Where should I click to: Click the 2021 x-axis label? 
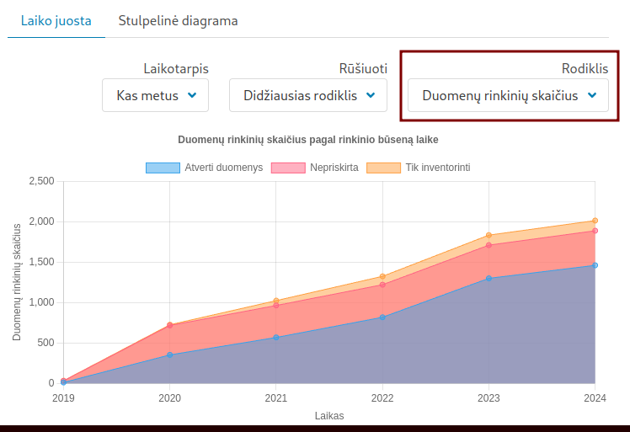point(276,398)
